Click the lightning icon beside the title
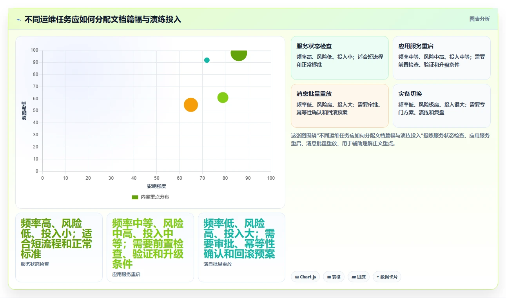 tap(18, 20)
